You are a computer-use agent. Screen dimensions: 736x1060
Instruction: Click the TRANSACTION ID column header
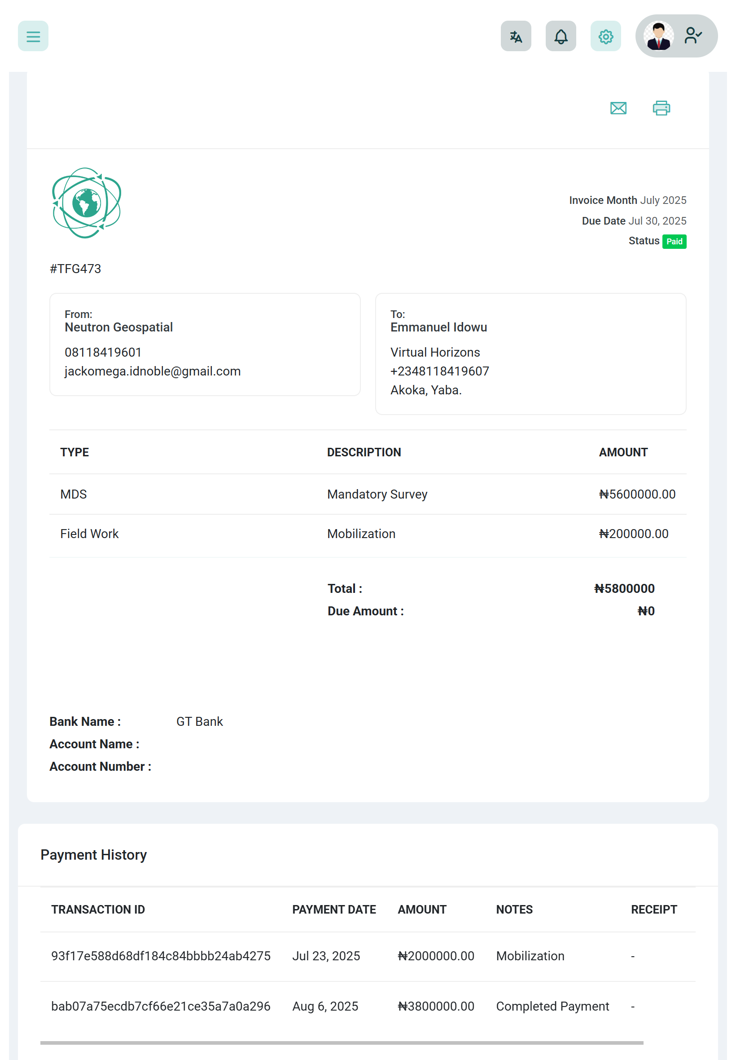pyautogui.click(x=98, y=909)
